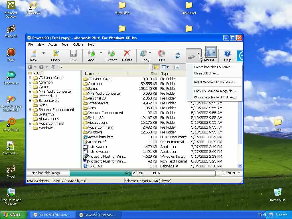Screen dimensions: 292x219
Task: Select the Free Download Manager icon
Action: [x=11, y=197]
